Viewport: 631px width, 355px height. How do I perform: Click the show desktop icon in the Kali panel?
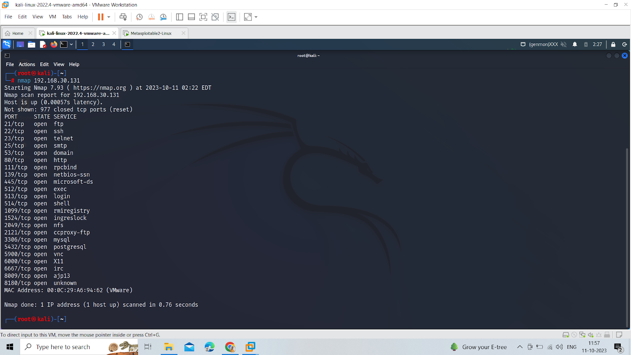[x=20, y=45]
